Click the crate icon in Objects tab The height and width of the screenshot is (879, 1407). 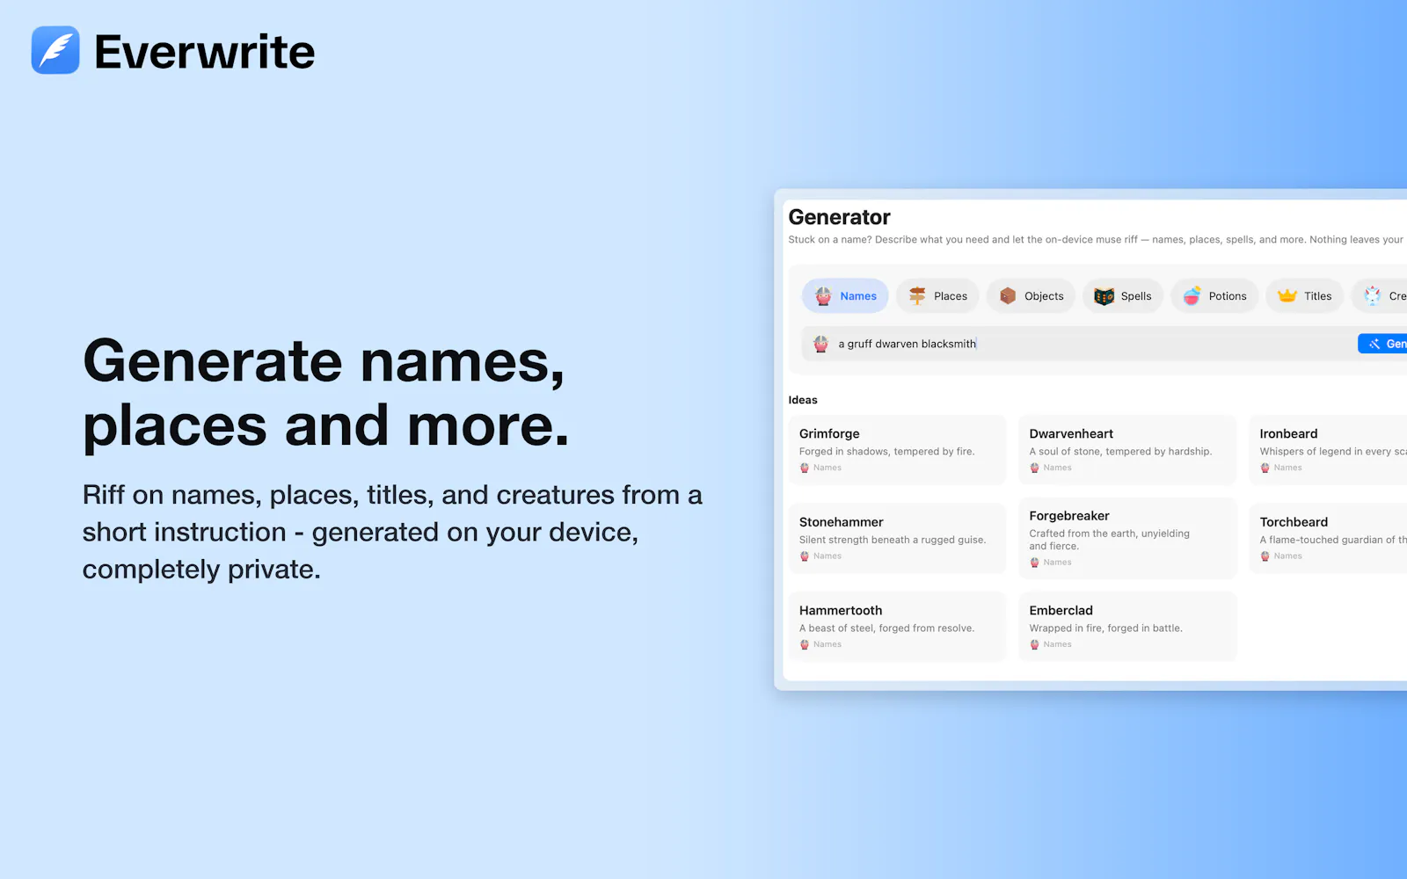pyautogui.click(x=1008, y=296)
